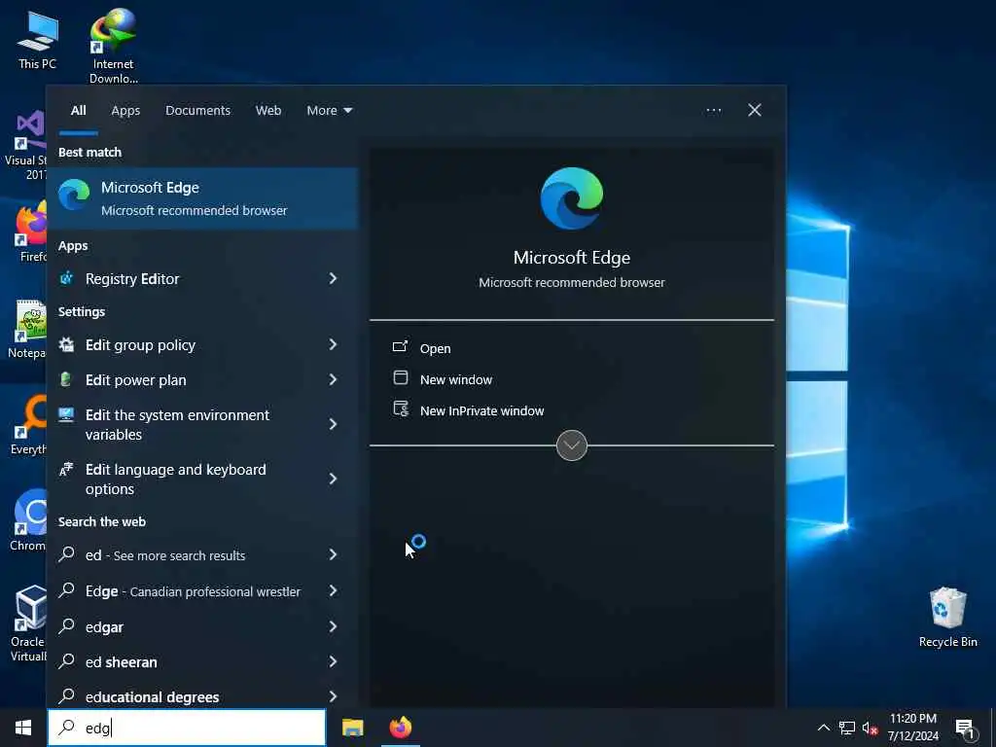Select 'ed sheeran' web suggestion text
The height and width of the screenshot is (747, 996).
(121, 661)
